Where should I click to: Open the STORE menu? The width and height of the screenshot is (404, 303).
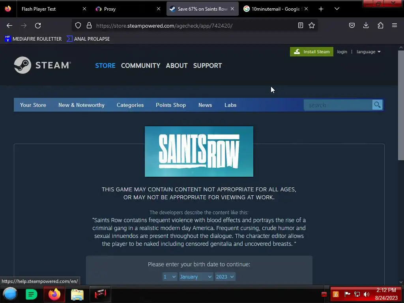pyautogui.click(x=105, y=65)
